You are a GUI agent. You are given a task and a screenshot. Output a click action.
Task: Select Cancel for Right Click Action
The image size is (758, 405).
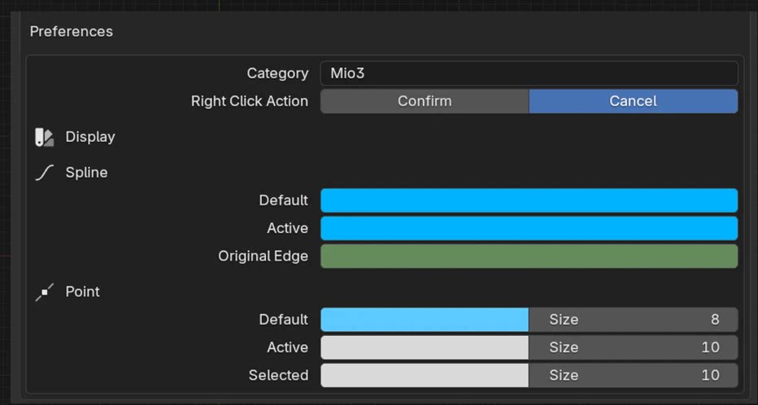point(633,101)
